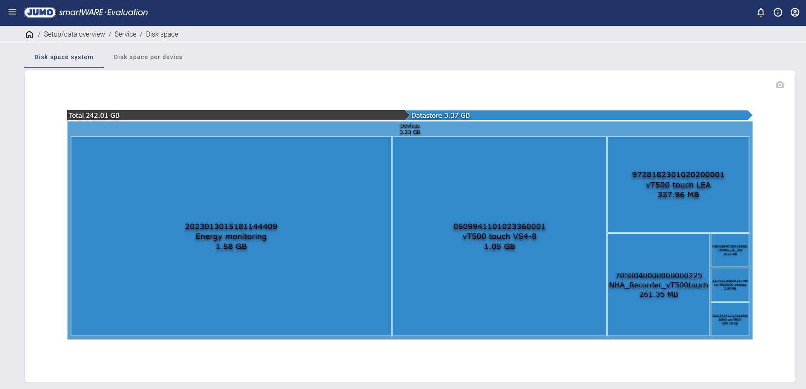Click the variTRON300 wireless 2.05 MB tile
806x389 pixels.
(x=730, y=284)
